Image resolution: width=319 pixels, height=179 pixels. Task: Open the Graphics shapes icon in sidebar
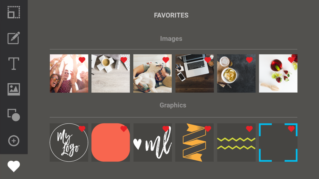tap(14, 115)
